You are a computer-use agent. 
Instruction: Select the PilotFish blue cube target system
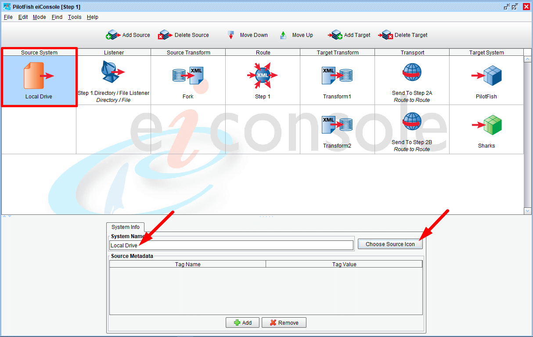point(486,76)
